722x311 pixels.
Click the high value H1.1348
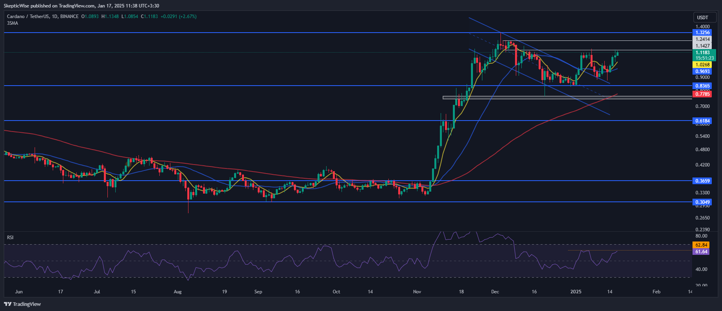tap(110, 16)
